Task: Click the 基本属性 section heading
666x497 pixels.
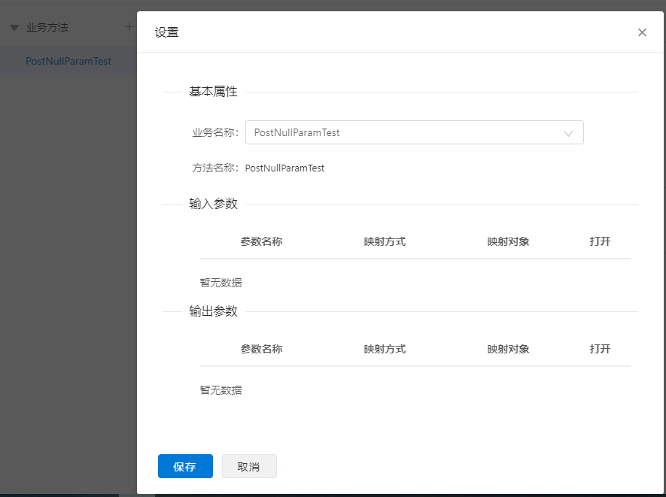Action: click(213, 92)
